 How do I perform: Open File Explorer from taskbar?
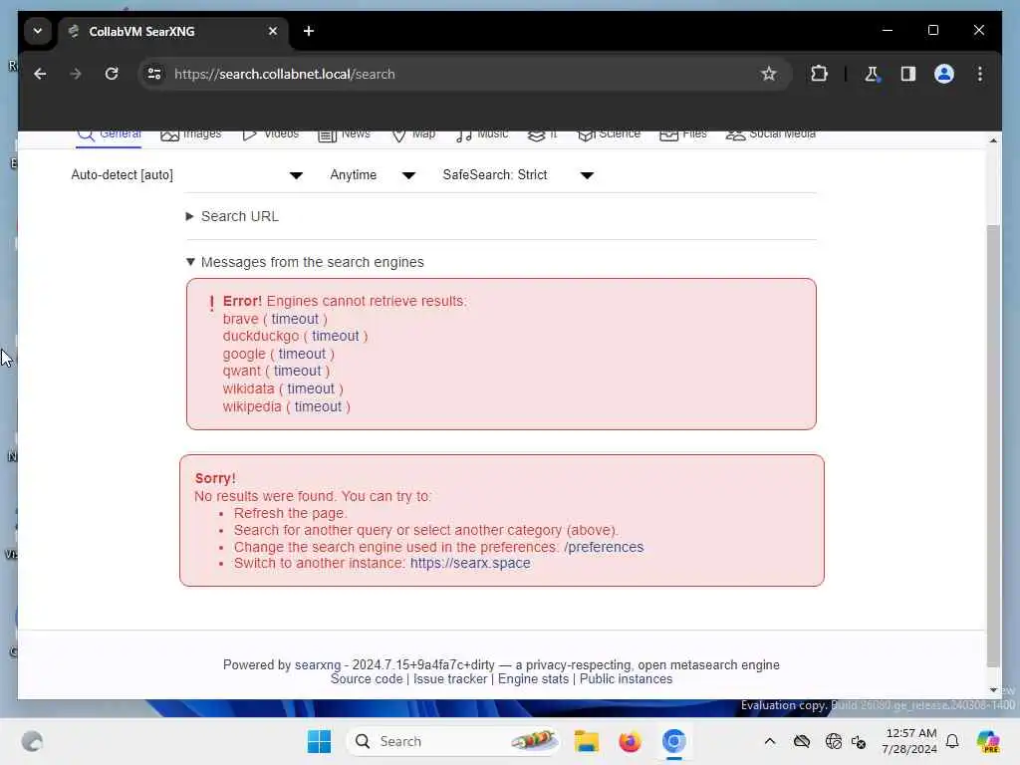586,741
